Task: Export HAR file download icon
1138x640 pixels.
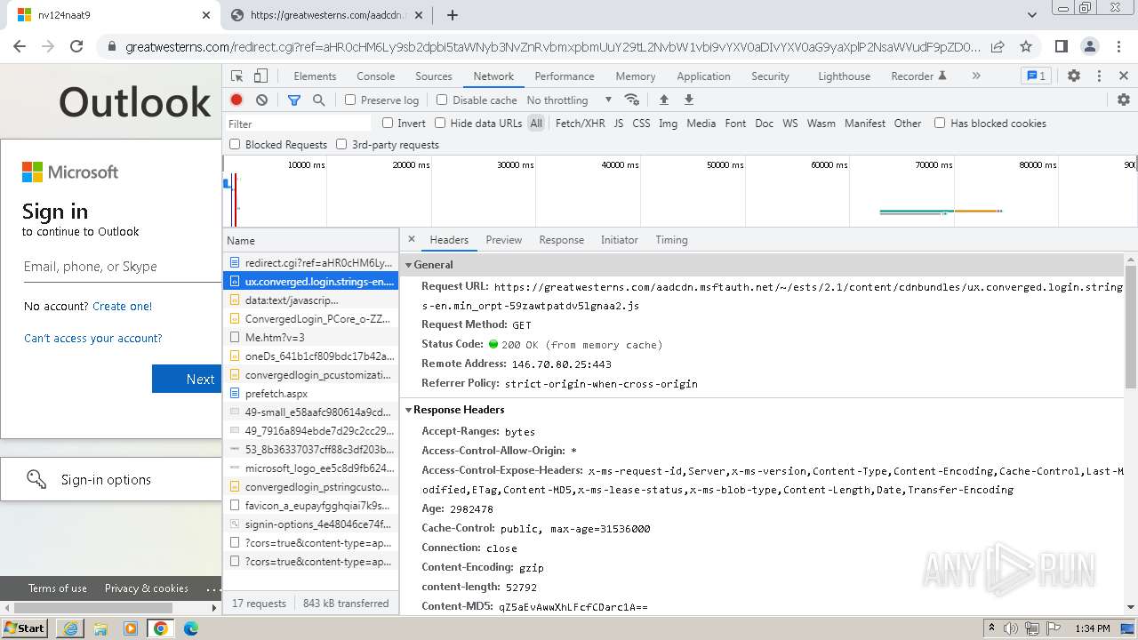Action: (688, 100)
